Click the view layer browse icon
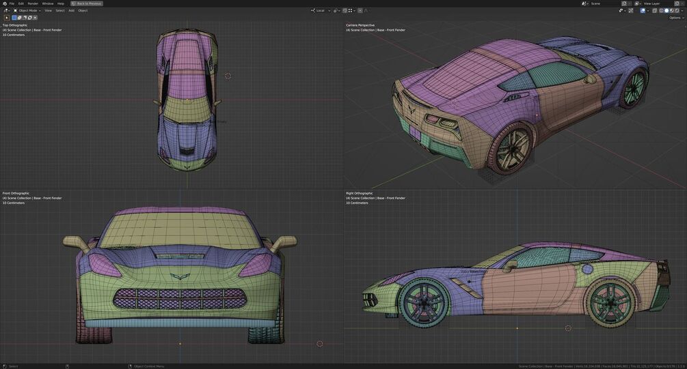The height and width of the screenshot is (369, 687). 638,3
